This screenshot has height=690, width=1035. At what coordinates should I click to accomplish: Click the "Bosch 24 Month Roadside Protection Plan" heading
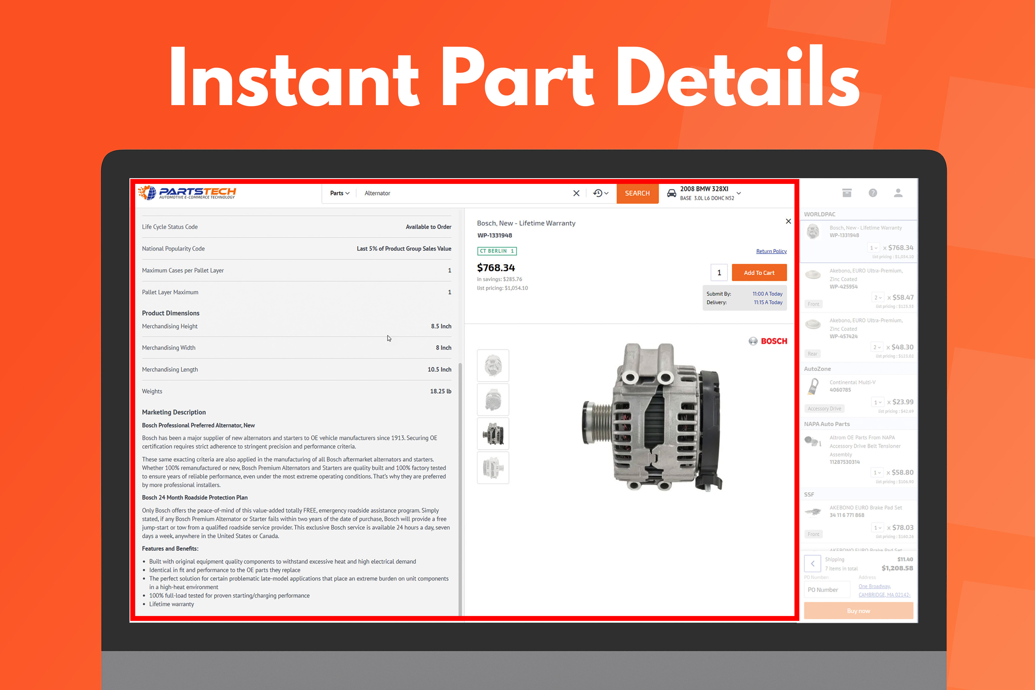[x=195, y=497]
